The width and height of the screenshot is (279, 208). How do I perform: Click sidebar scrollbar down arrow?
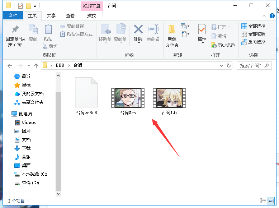point(58,194)
